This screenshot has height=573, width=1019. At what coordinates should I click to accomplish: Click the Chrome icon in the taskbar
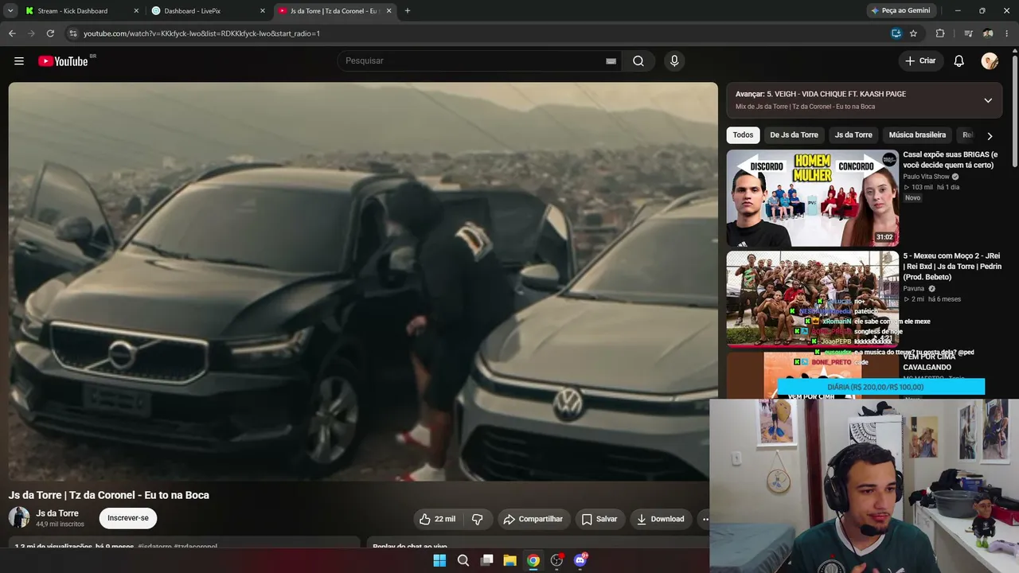(533, 560)
